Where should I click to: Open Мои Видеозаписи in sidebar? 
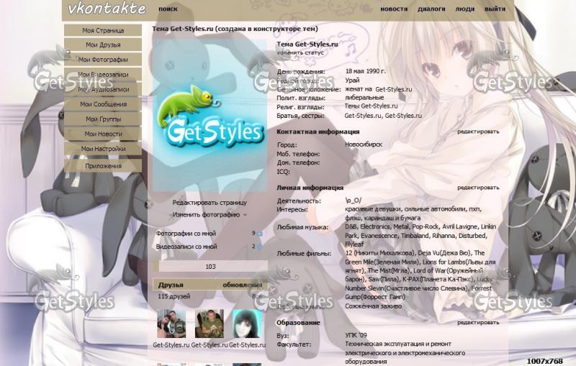point(103,75)
